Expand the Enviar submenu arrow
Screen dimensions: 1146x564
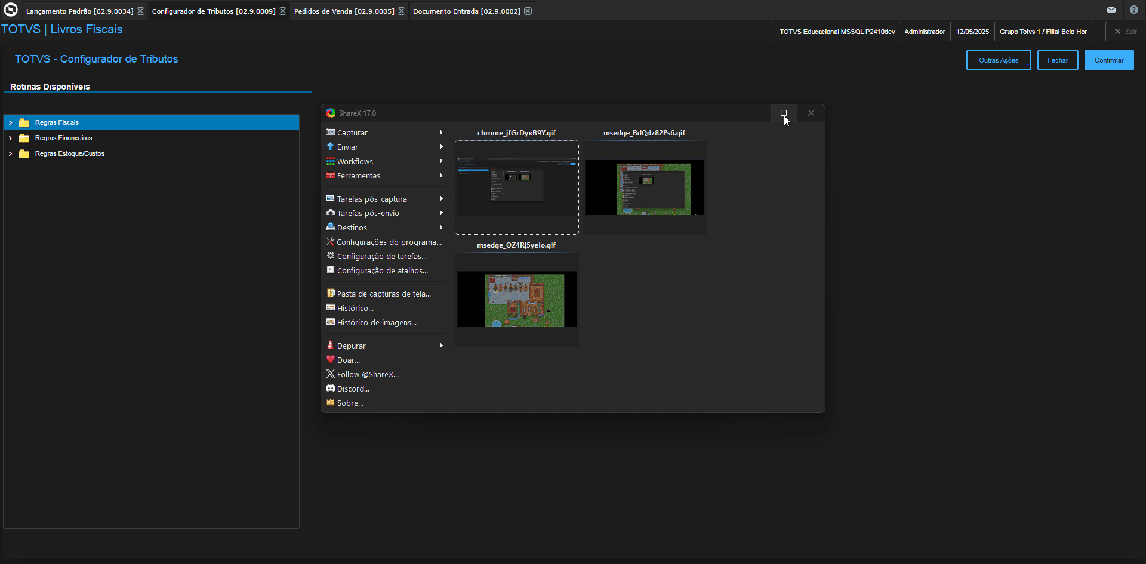tap(442, 147)
